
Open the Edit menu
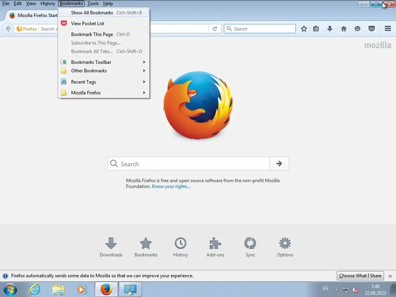point(18,3)
